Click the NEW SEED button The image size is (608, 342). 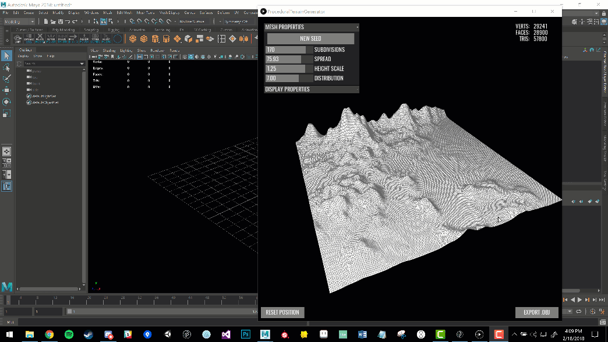310,39
